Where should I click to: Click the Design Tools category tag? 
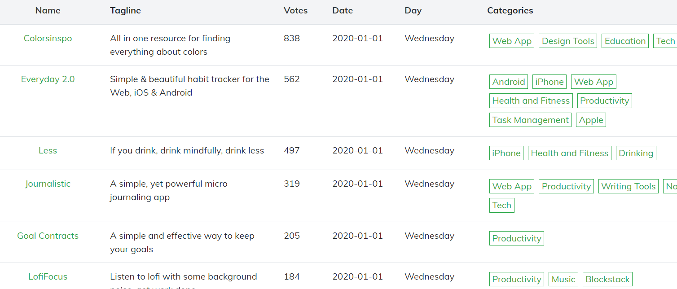(x=568, y=41)
